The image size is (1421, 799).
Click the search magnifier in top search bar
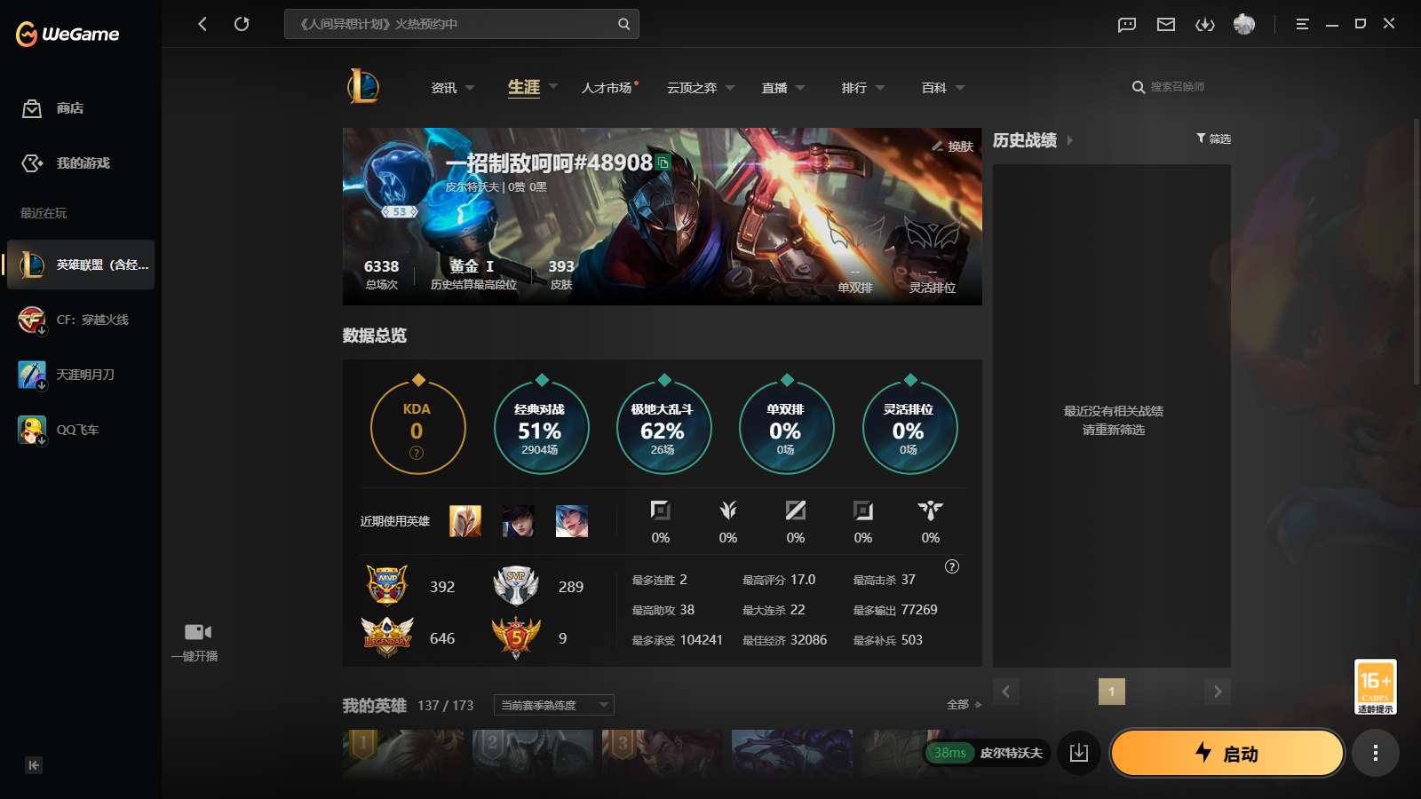623,24
